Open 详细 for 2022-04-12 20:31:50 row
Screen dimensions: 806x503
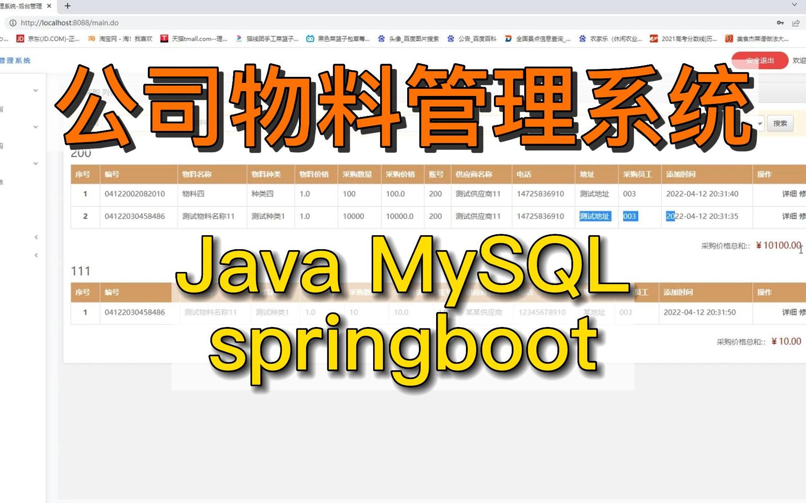pos(789,312)
